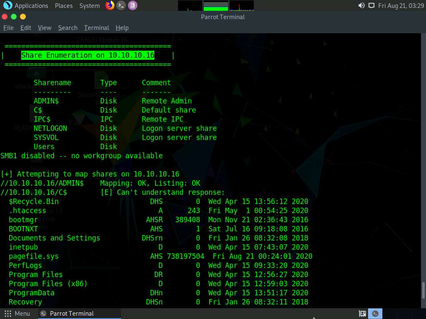Click the bootmgr file entry
This screenshot has width=426, height=319.
[23, 220]
